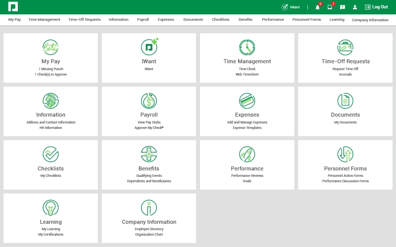Click the notifications bell icon
This screenshot has width=396, height=247.
tap(317, 7)
